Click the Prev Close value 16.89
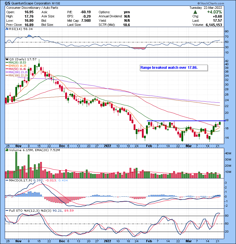Viewport: 236px width, 244px height. pos(29,25)
